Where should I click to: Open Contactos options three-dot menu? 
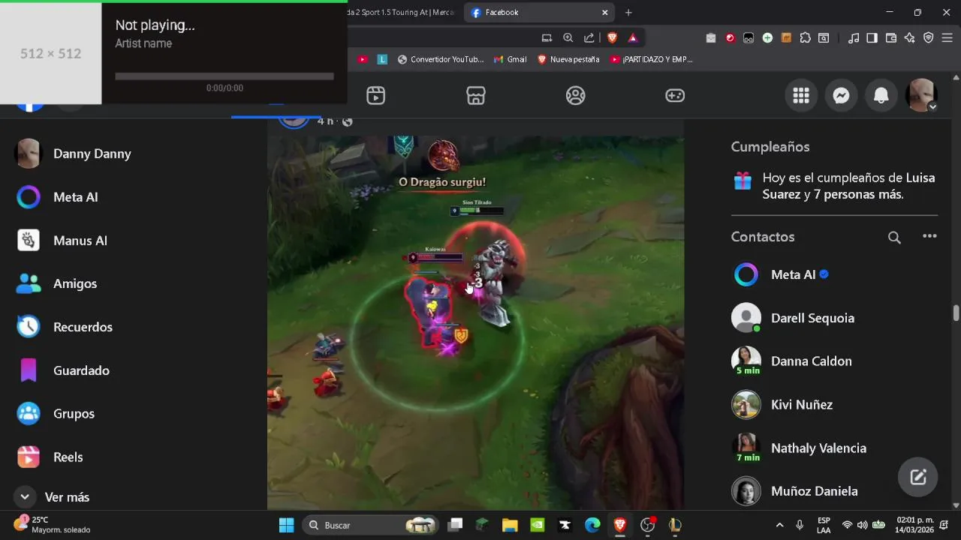929,236
